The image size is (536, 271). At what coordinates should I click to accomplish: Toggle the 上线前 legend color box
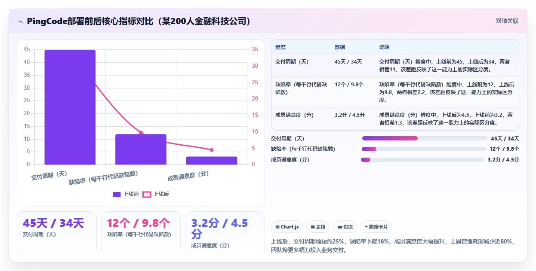click(x=117, y=195)
